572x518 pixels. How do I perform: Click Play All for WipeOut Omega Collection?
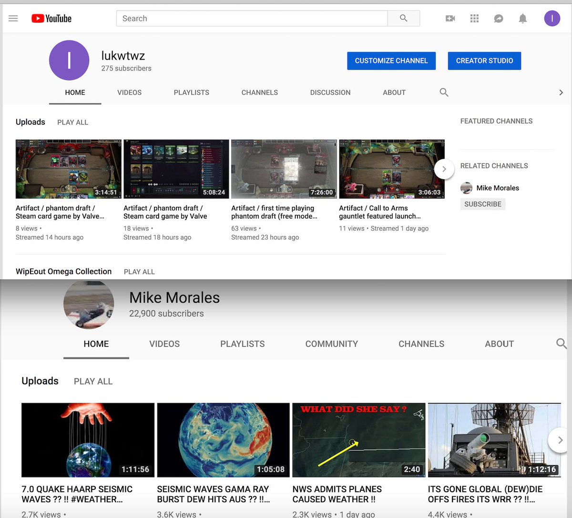click(x=139, y=272)
